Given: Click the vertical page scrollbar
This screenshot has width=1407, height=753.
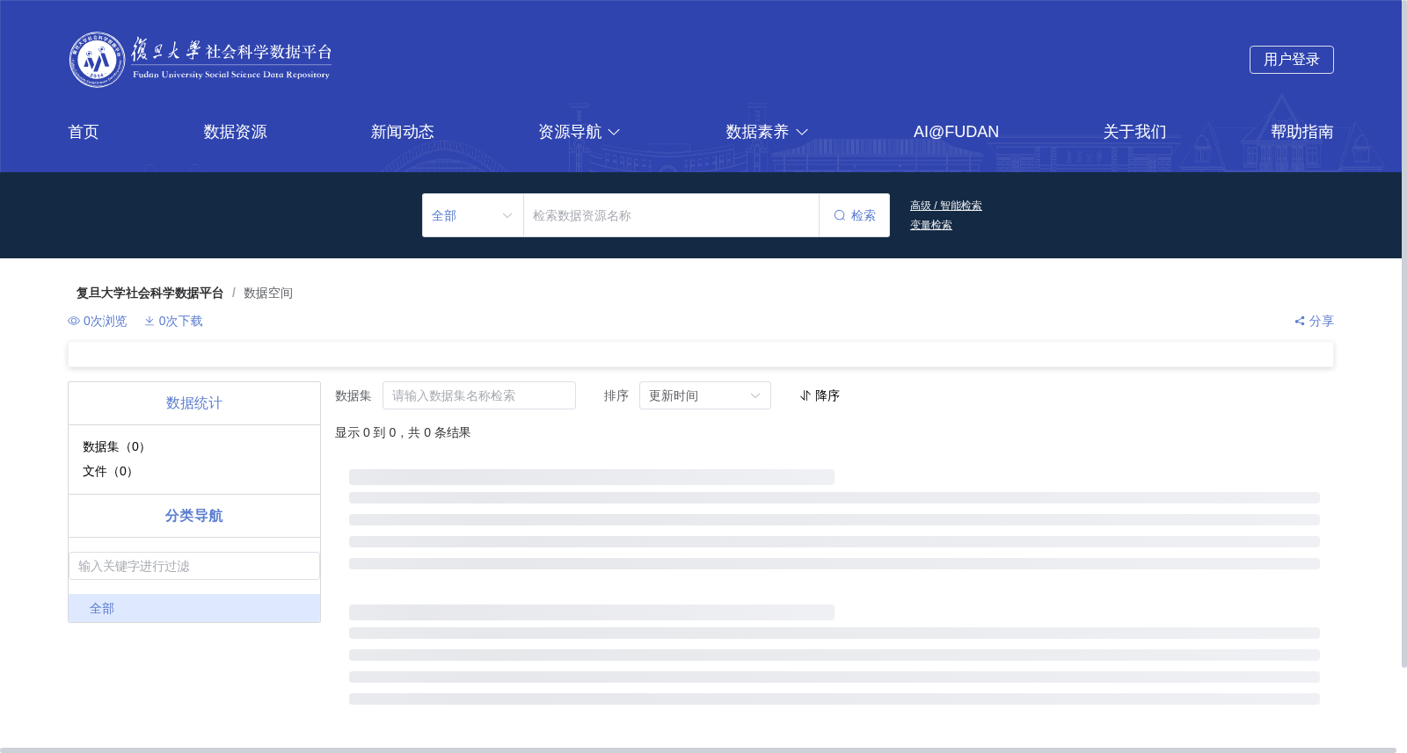Looking at the screenshot, I should pyautogui.click(x=1403, y=334).
